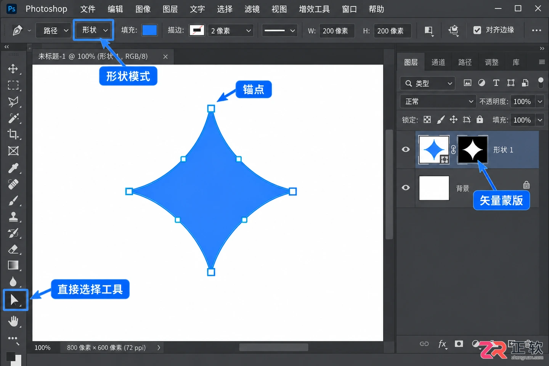This screenshot has width=549, height=366.
Task: Select the Crop tool
Action: [x=13, y=134]
